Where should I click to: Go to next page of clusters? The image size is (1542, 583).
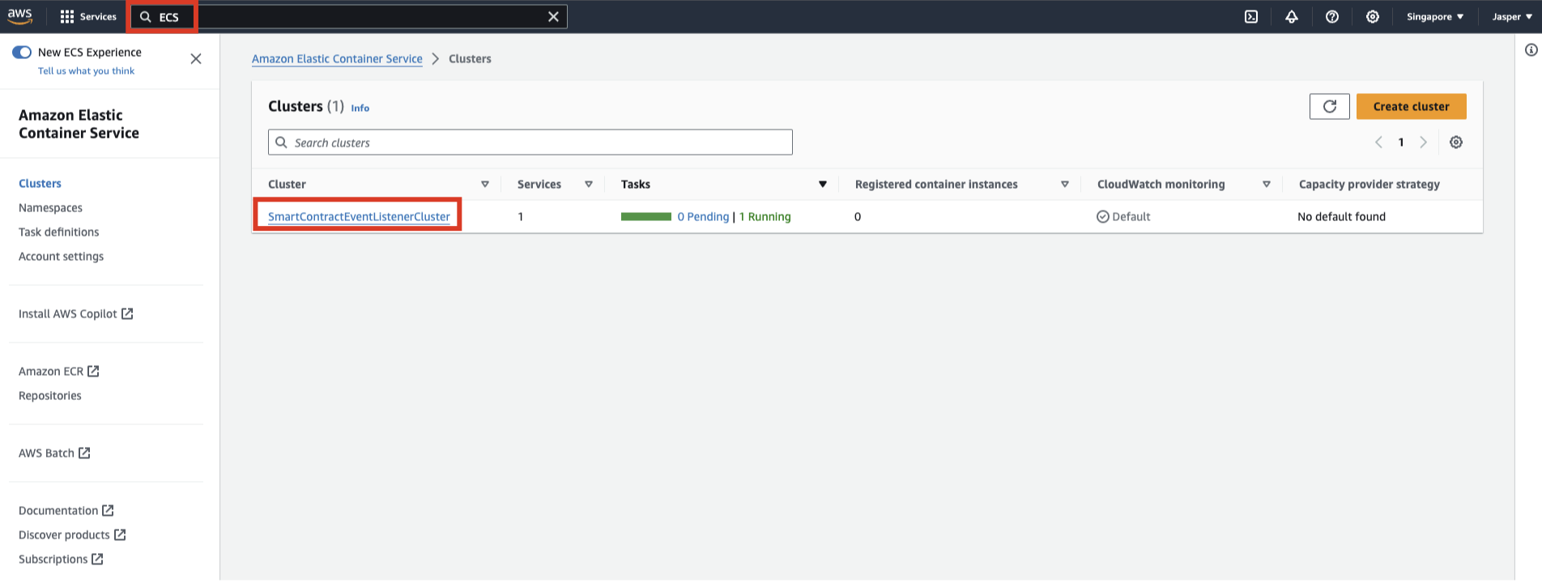click(1423, 142)
